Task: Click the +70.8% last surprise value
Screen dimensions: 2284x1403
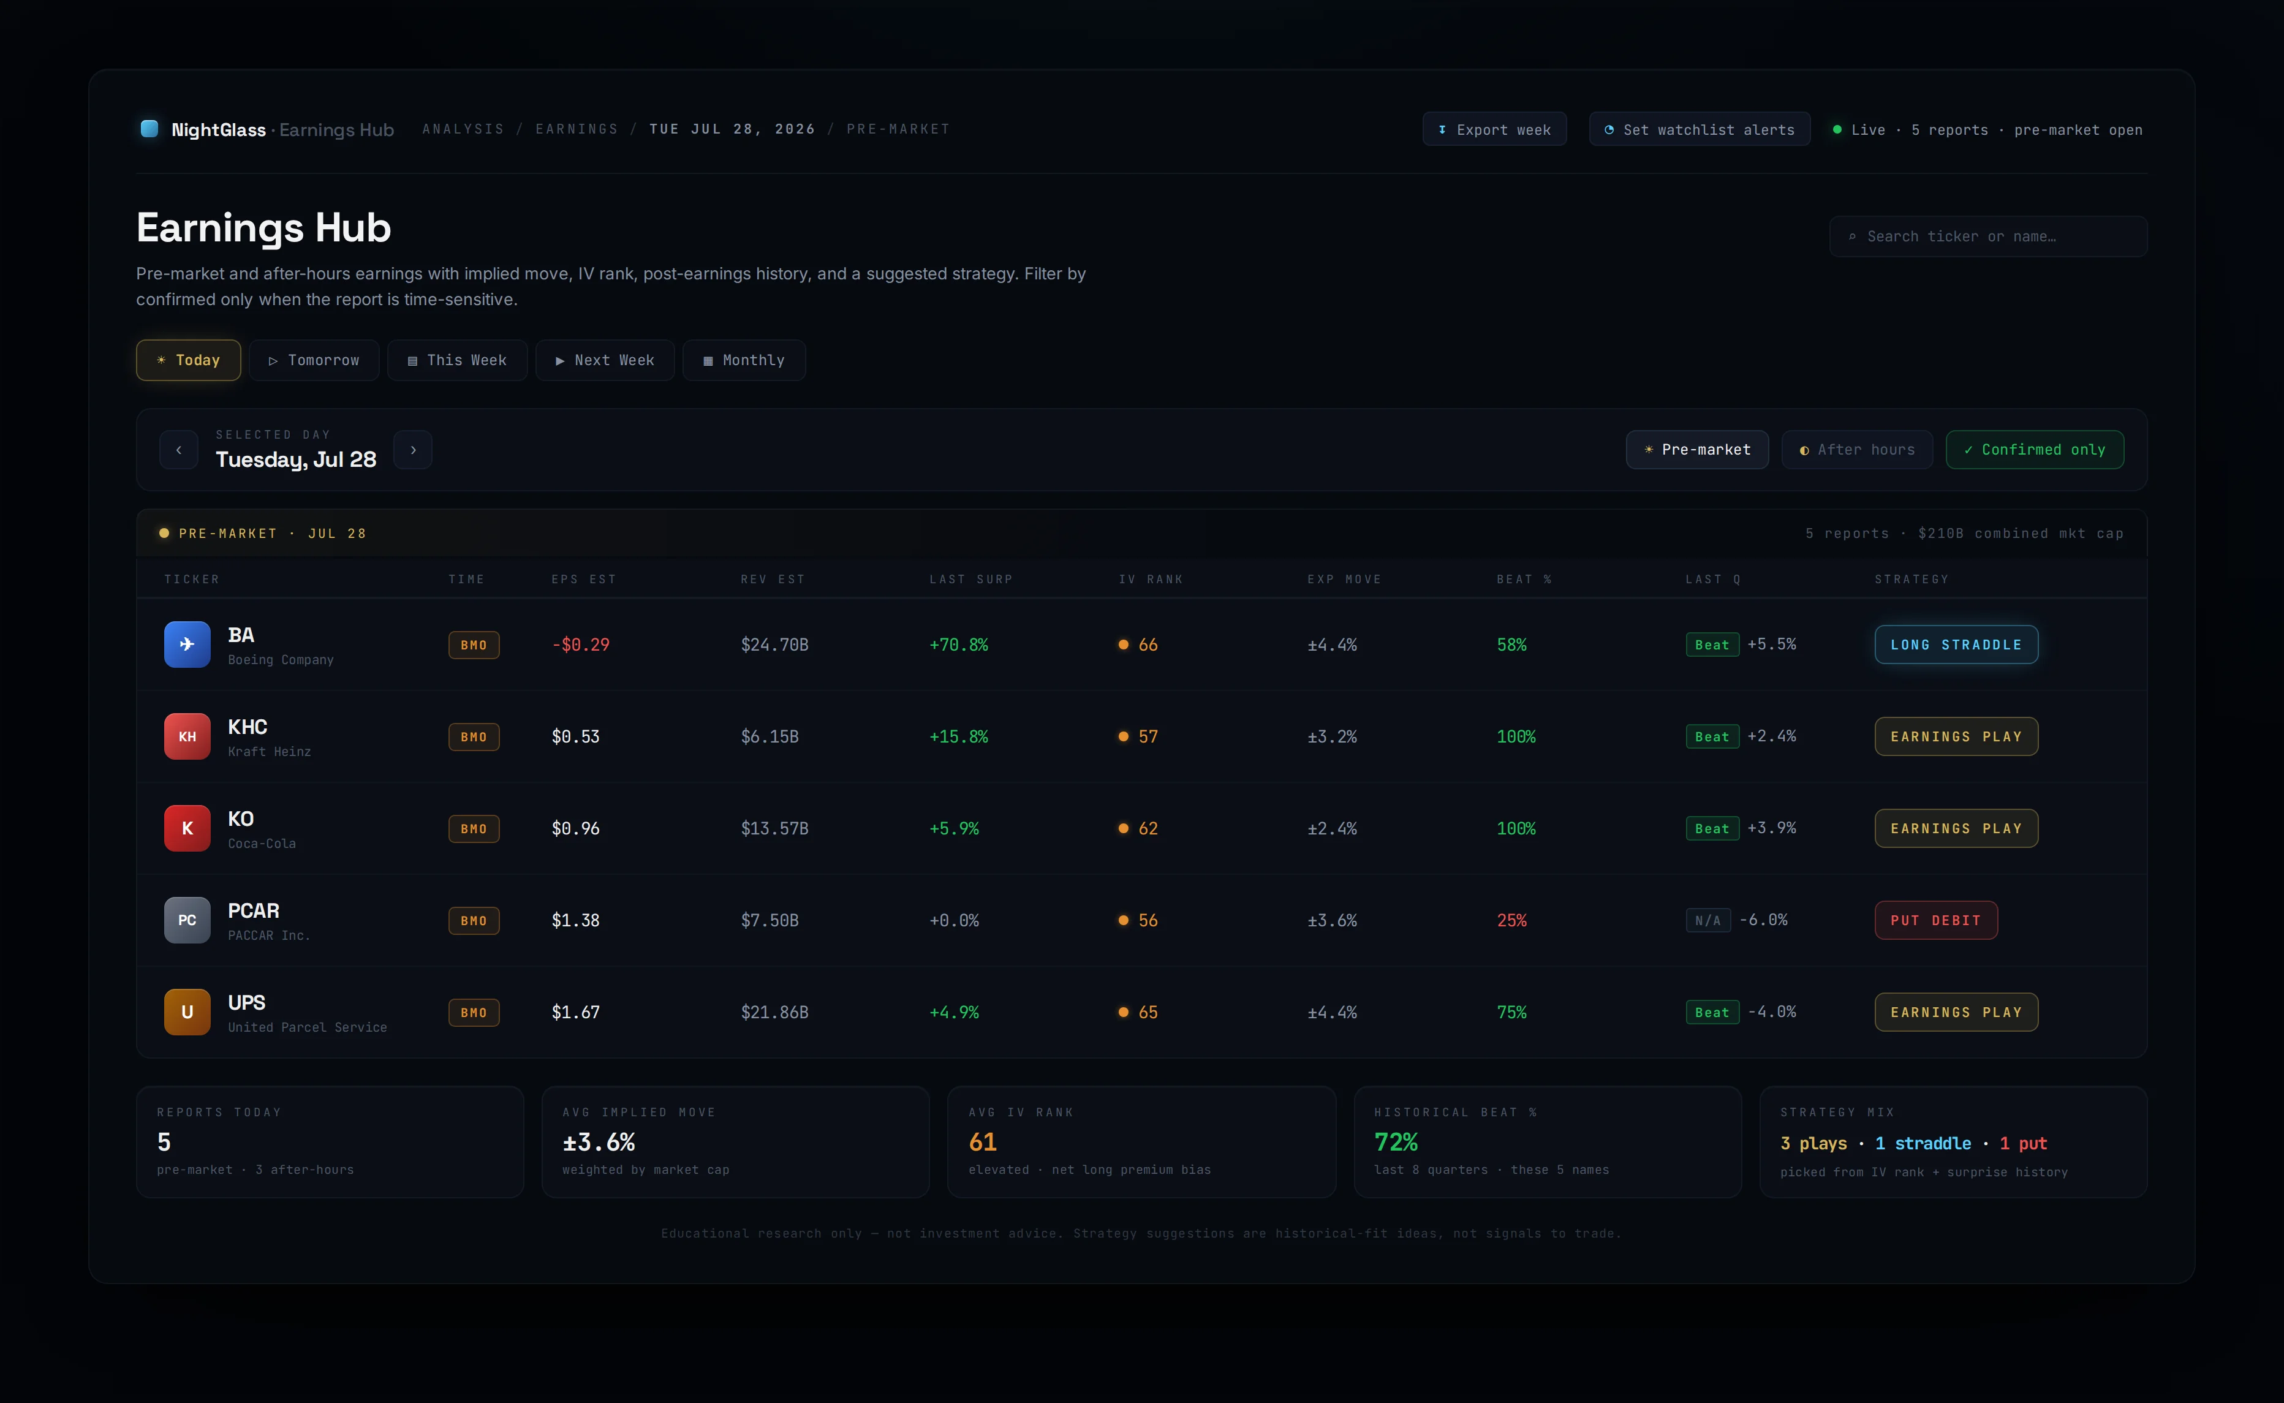Action: tap(959, 644)
